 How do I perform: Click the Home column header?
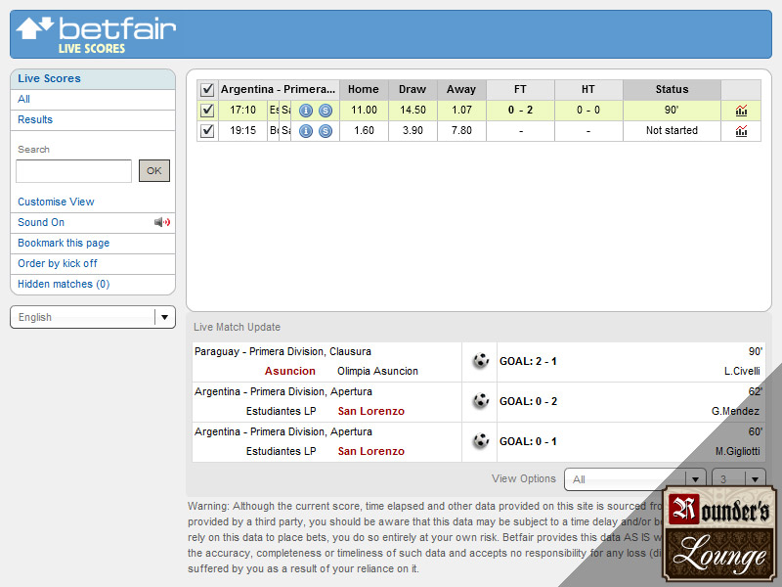[364, 90]
